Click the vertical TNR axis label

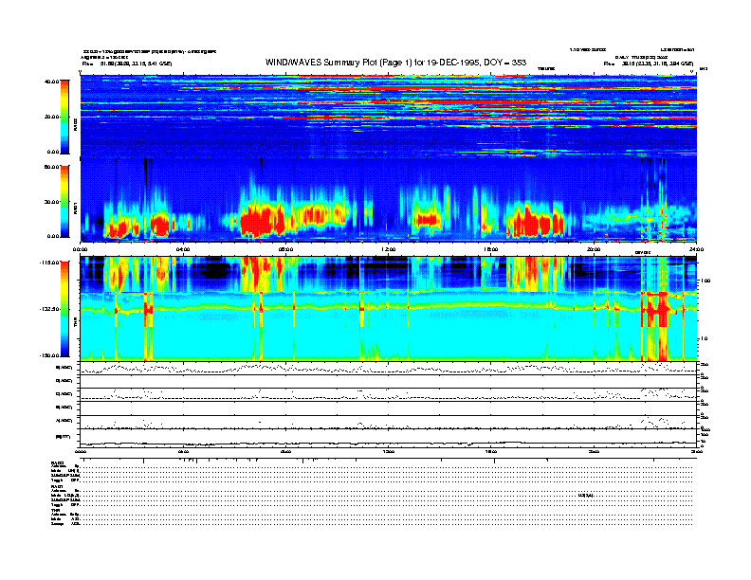[x=75, y=323]
